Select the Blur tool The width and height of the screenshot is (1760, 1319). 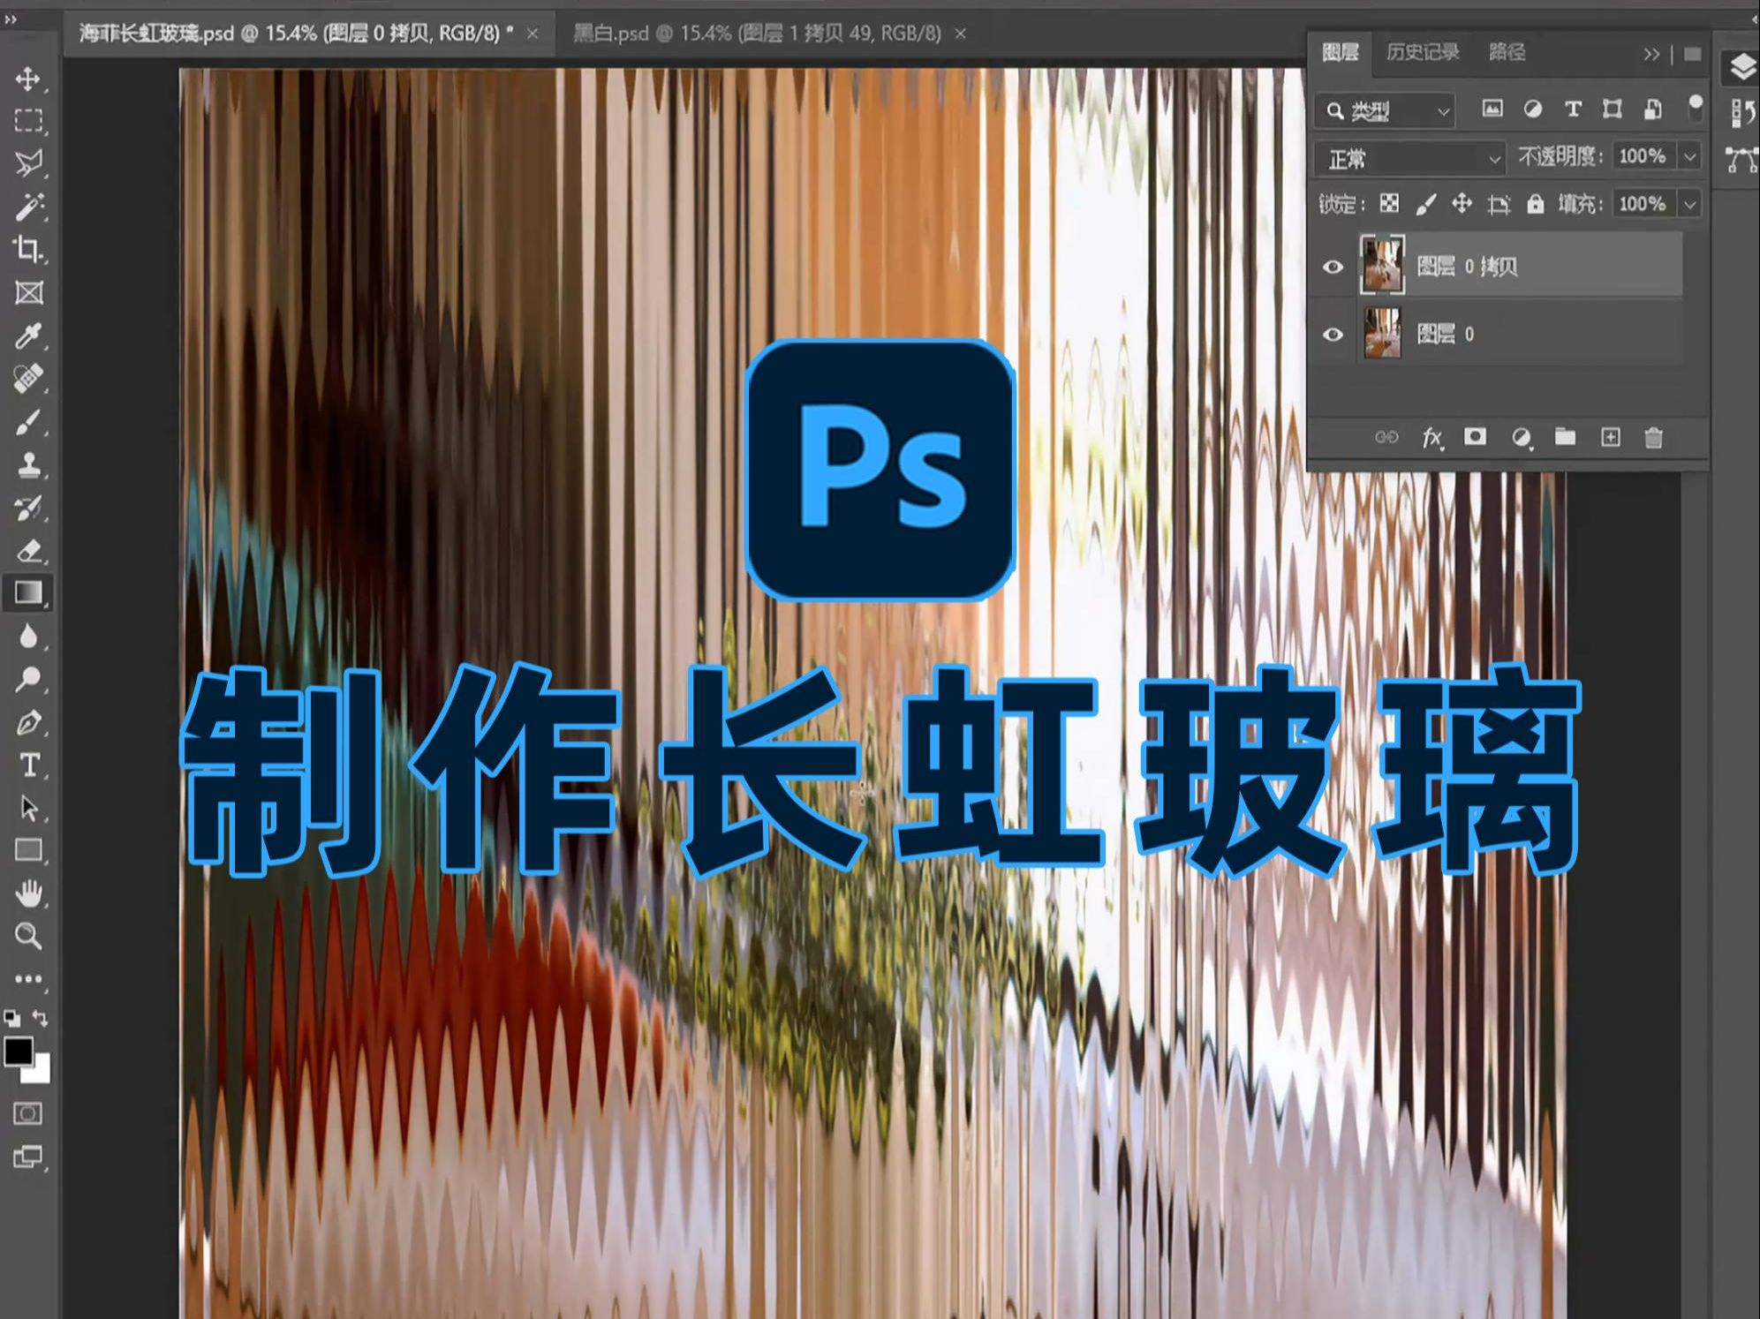(x=28, y=637)
